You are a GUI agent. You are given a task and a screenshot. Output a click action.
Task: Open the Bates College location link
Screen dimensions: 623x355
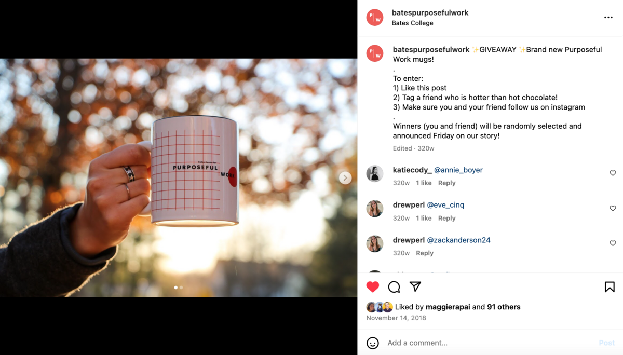tap(413, 23)
